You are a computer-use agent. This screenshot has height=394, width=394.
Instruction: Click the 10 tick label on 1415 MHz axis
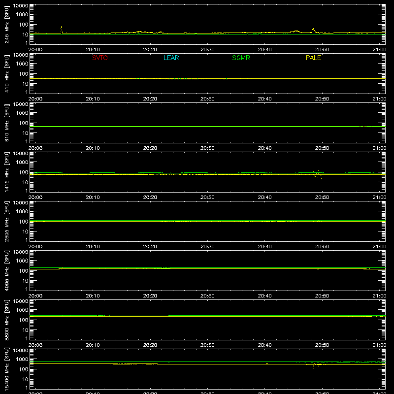[25, 182]
